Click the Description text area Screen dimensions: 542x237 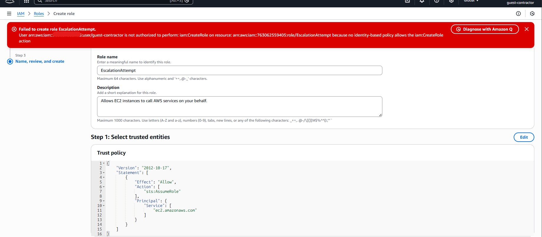point(239,107)
